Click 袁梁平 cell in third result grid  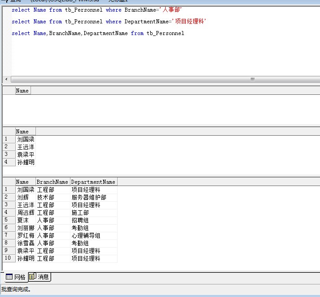point(26,251)
